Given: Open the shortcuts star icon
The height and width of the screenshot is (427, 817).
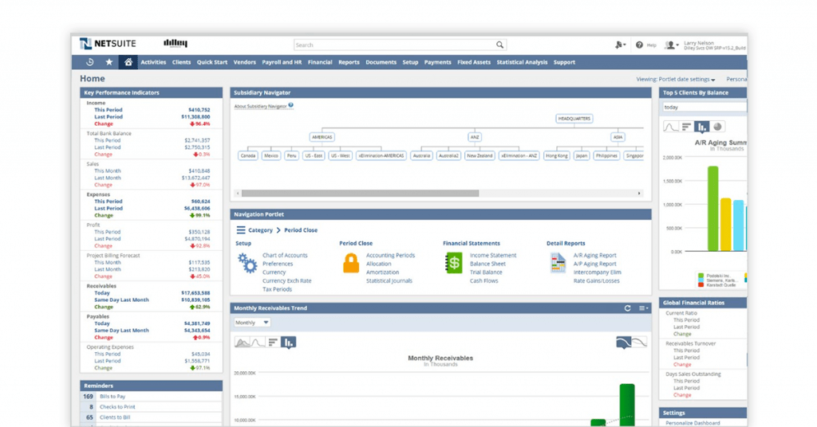Looking at the screenshot, I should click(x=109, y=62).
